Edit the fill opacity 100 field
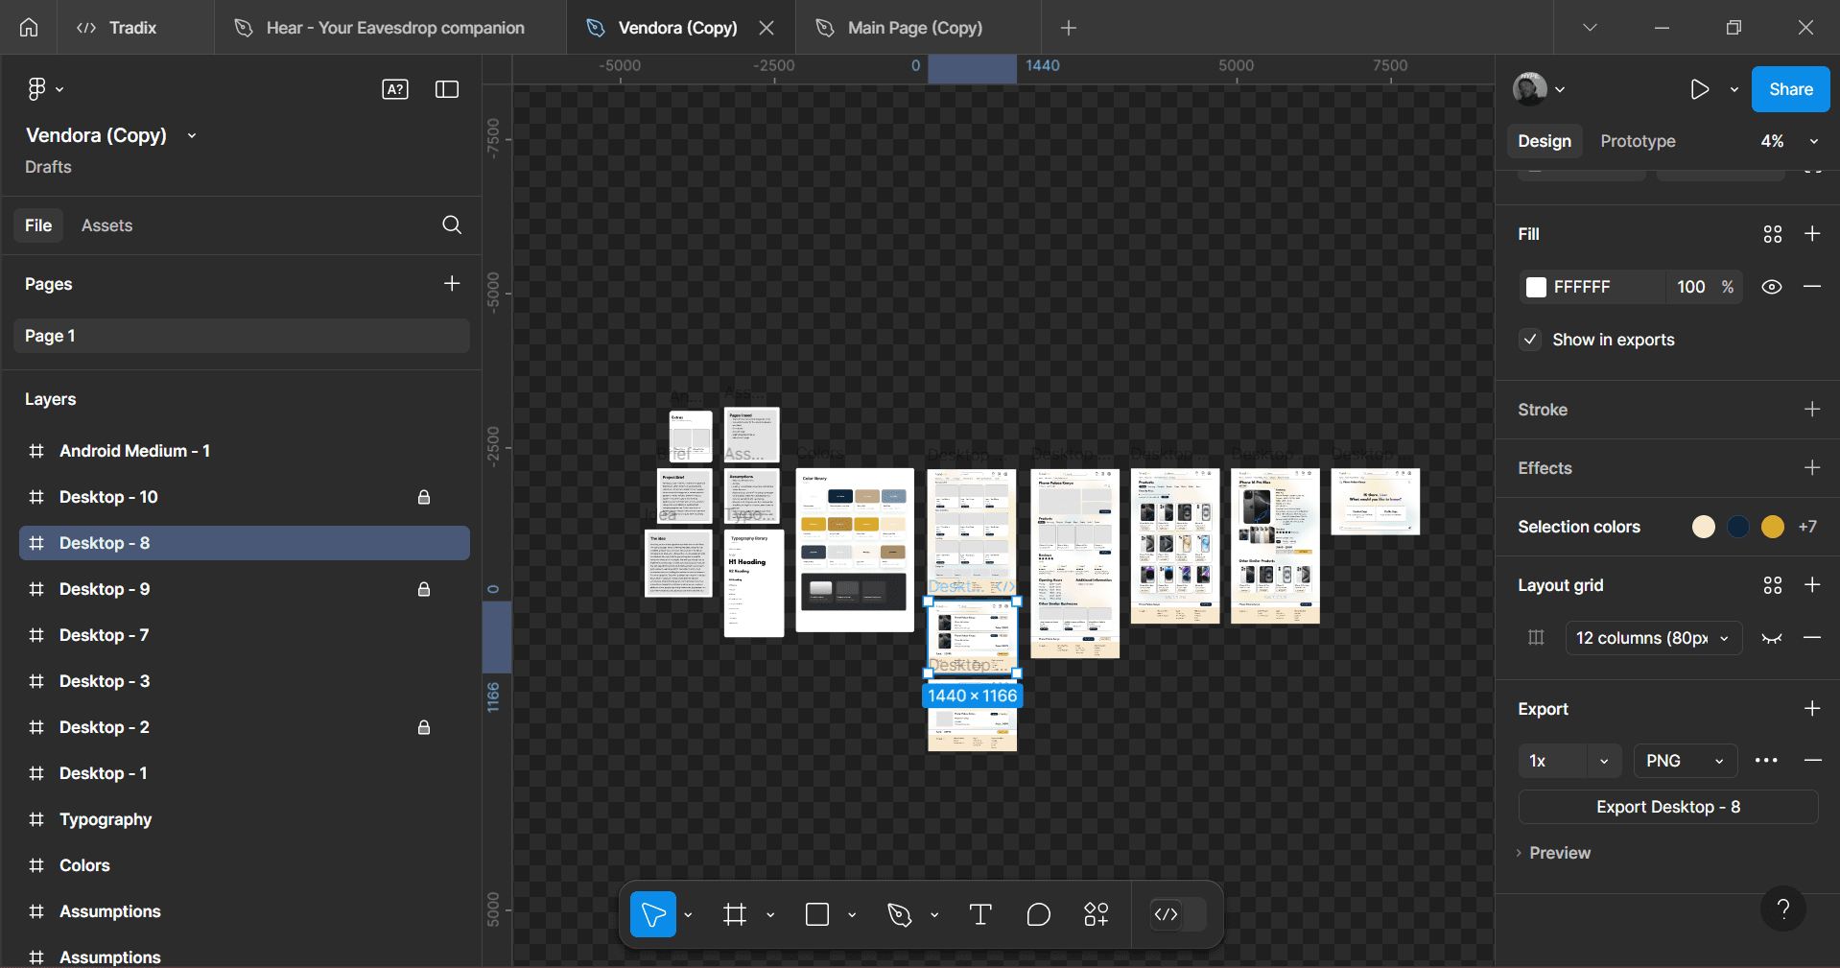This screenshot has height=968, width=1840. (1690, 287)
